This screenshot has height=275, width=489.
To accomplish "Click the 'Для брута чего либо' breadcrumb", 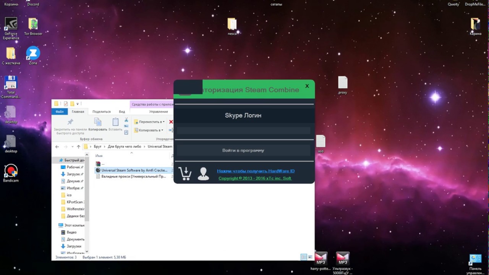I will (x=125, y=147).
